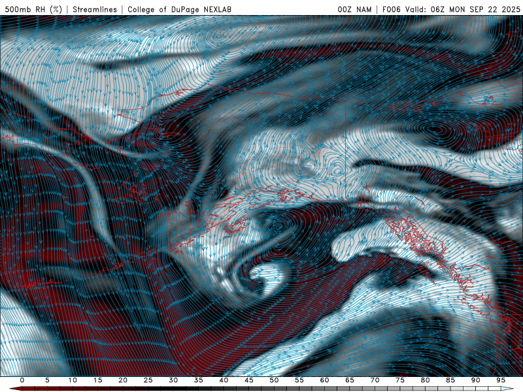
Task: Click the '40' value on the color scale
Action: point(224,380)
